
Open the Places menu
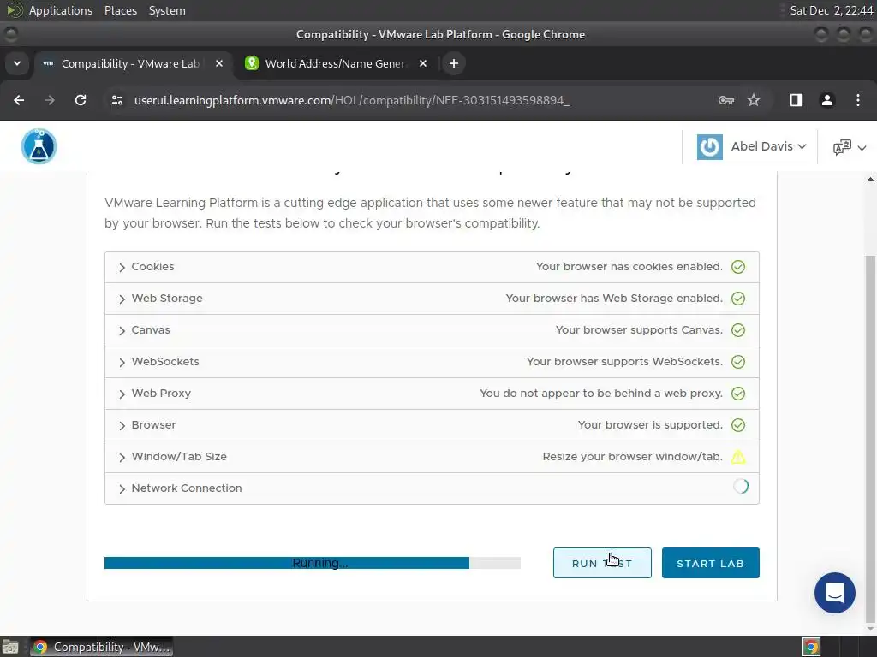tap(121, 10)
